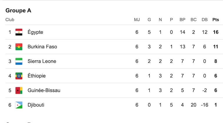Click the Groupe A heading
223x123 pixels.
[18, 10]
